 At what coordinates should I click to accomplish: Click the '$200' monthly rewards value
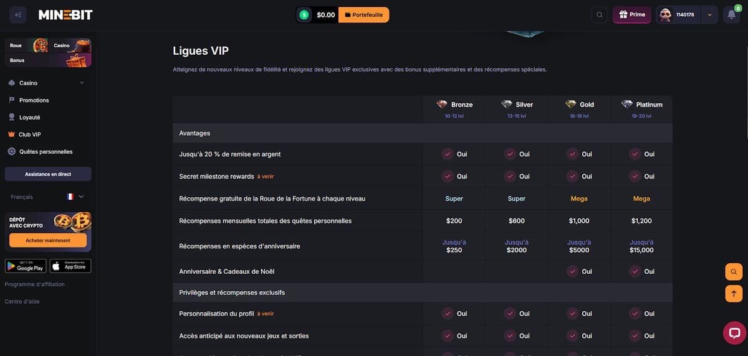(454, 221)
